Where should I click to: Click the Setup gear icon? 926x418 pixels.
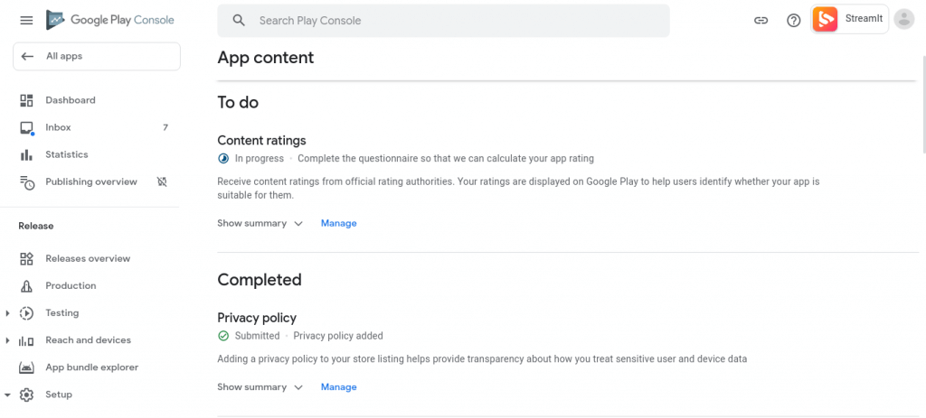tap(26, 395)
